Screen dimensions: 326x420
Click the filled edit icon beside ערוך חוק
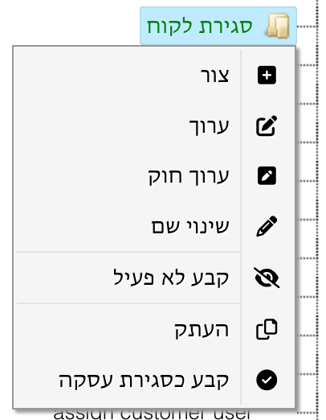click(x=267, y=176)
